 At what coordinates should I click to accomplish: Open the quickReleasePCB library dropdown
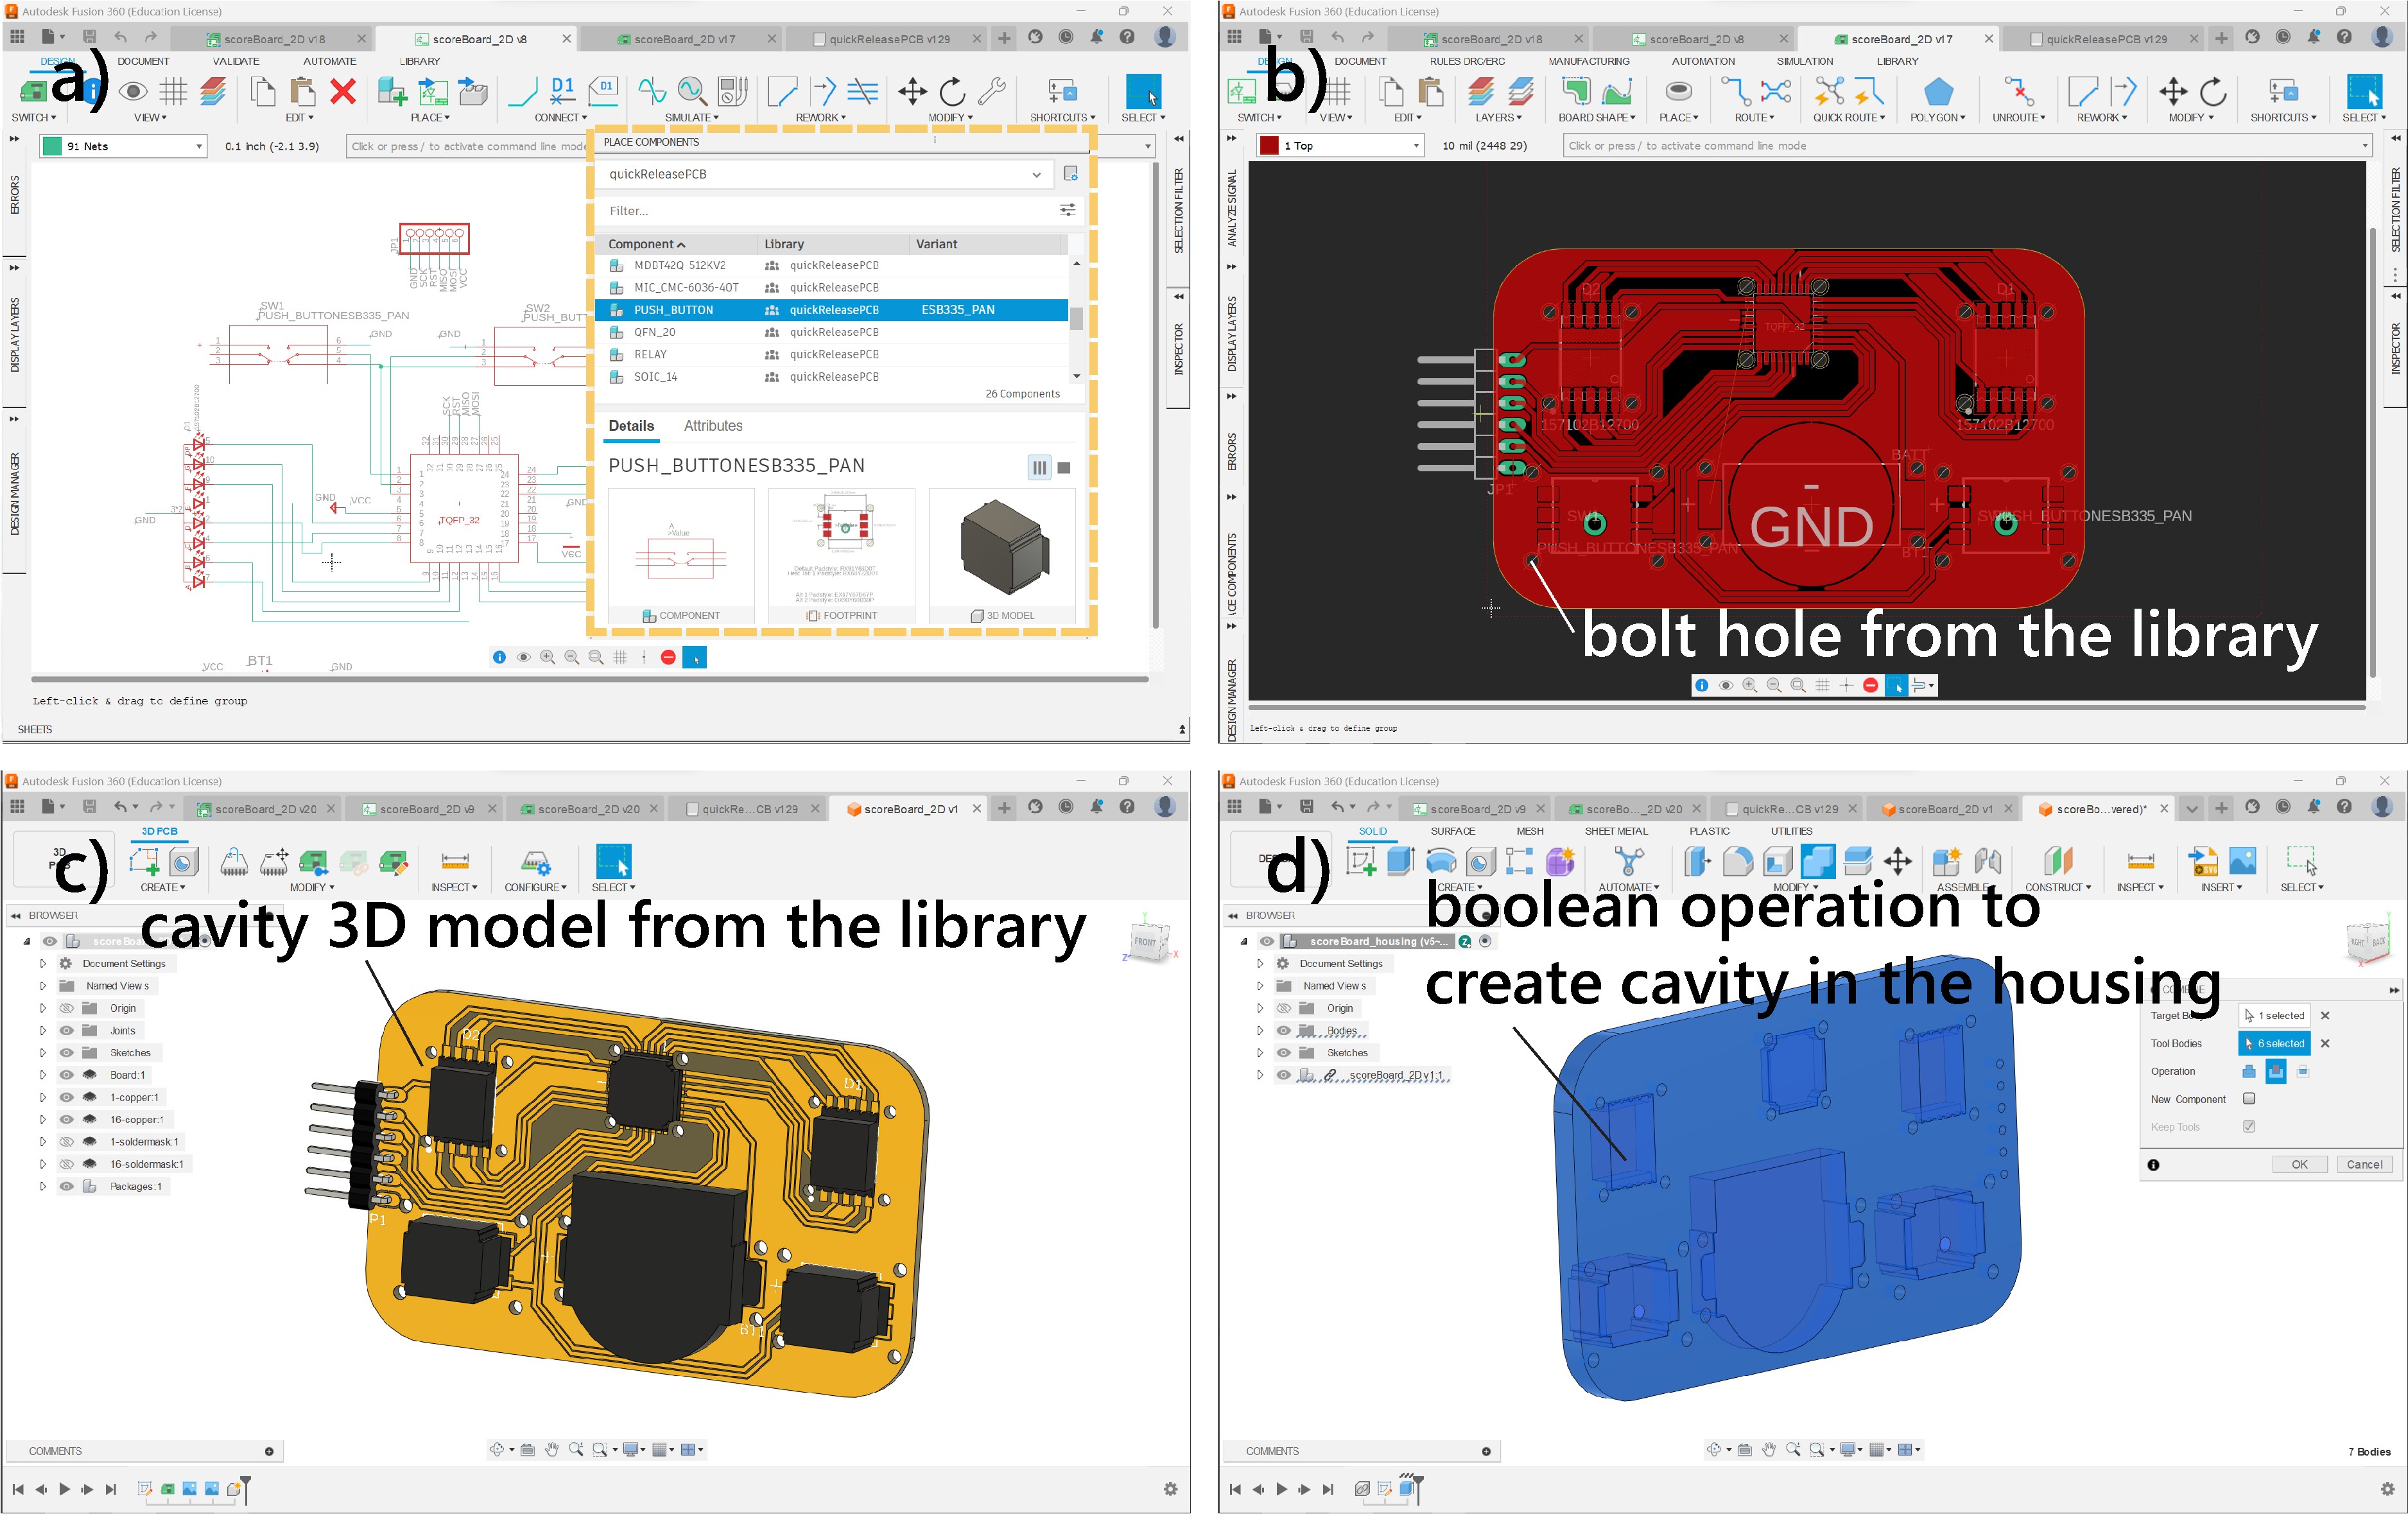click(x=1036, y=174)
